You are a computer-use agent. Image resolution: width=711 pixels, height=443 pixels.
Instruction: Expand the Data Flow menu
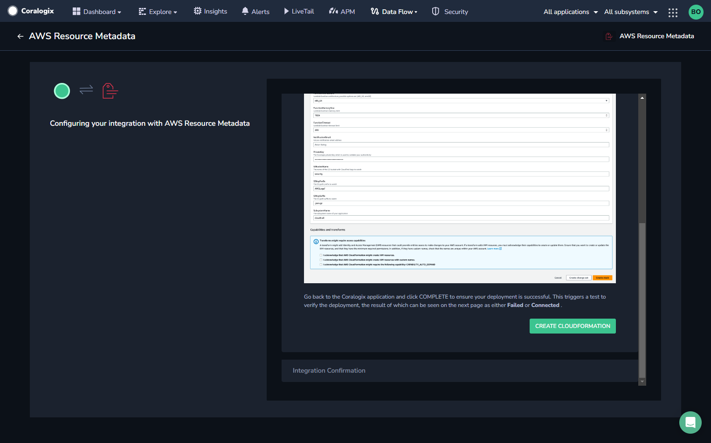point(394,12)
